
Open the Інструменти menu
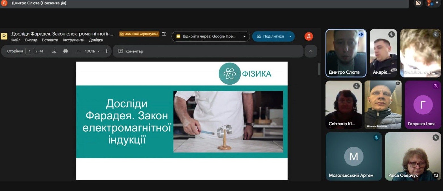[73, 40]
